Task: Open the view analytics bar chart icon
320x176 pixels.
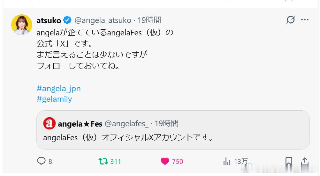Action: coord(227,161)
